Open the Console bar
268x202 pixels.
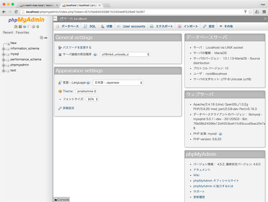point(62,200)
